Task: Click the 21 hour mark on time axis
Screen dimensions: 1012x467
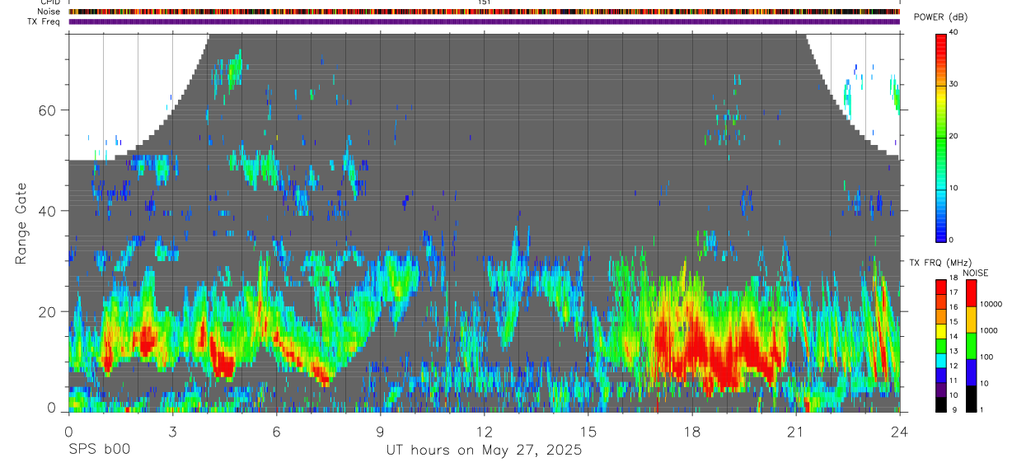Action: (796, 432)
